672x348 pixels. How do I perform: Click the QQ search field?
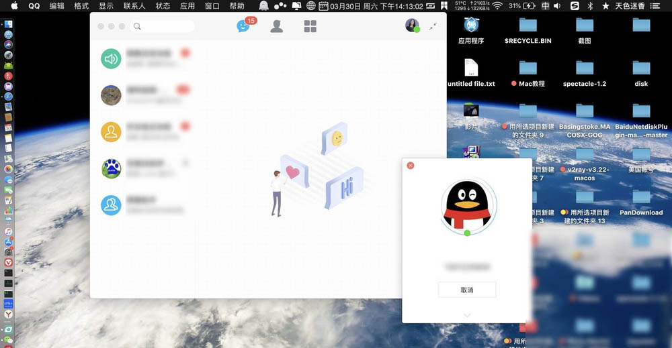pyautogui.click(x=163, y=26)
